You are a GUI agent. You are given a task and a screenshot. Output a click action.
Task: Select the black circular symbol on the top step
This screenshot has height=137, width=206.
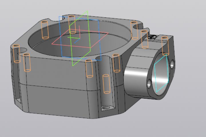pos(152,37)
